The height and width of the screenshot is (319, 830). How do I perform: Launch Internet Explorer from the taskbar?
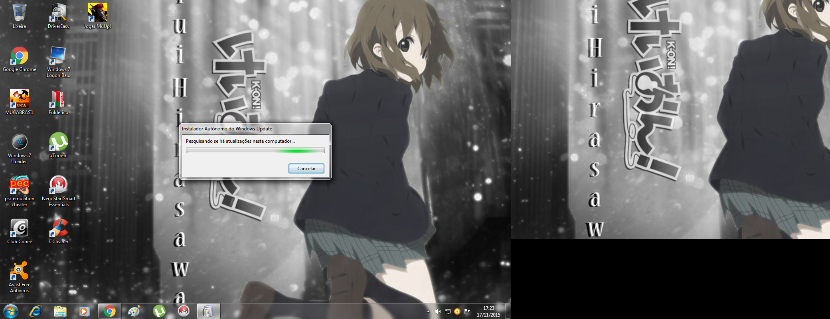click(36, 311)
